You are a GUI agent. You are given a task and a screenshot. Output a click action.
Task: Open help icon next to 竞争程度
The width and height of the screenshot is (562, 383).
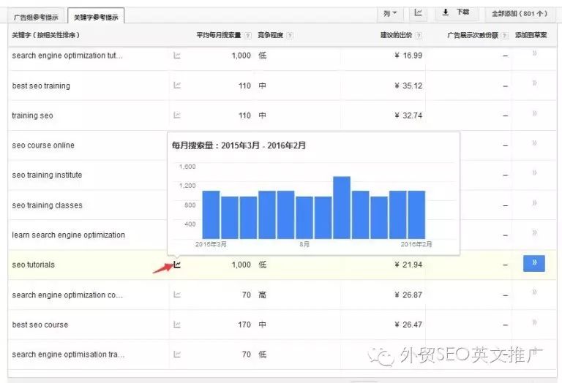point(290,35)
